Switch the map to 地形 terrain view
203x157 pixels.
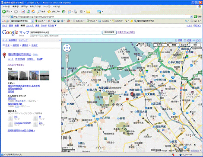pos(195,45)
